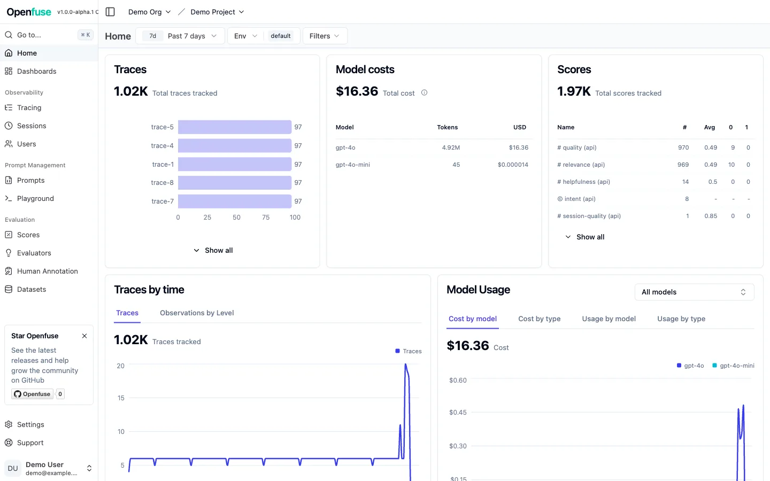Image resolution: width=770 pixels, height=481 pixels.
Task: Open Demo User account menu
Action: point(49,468)
